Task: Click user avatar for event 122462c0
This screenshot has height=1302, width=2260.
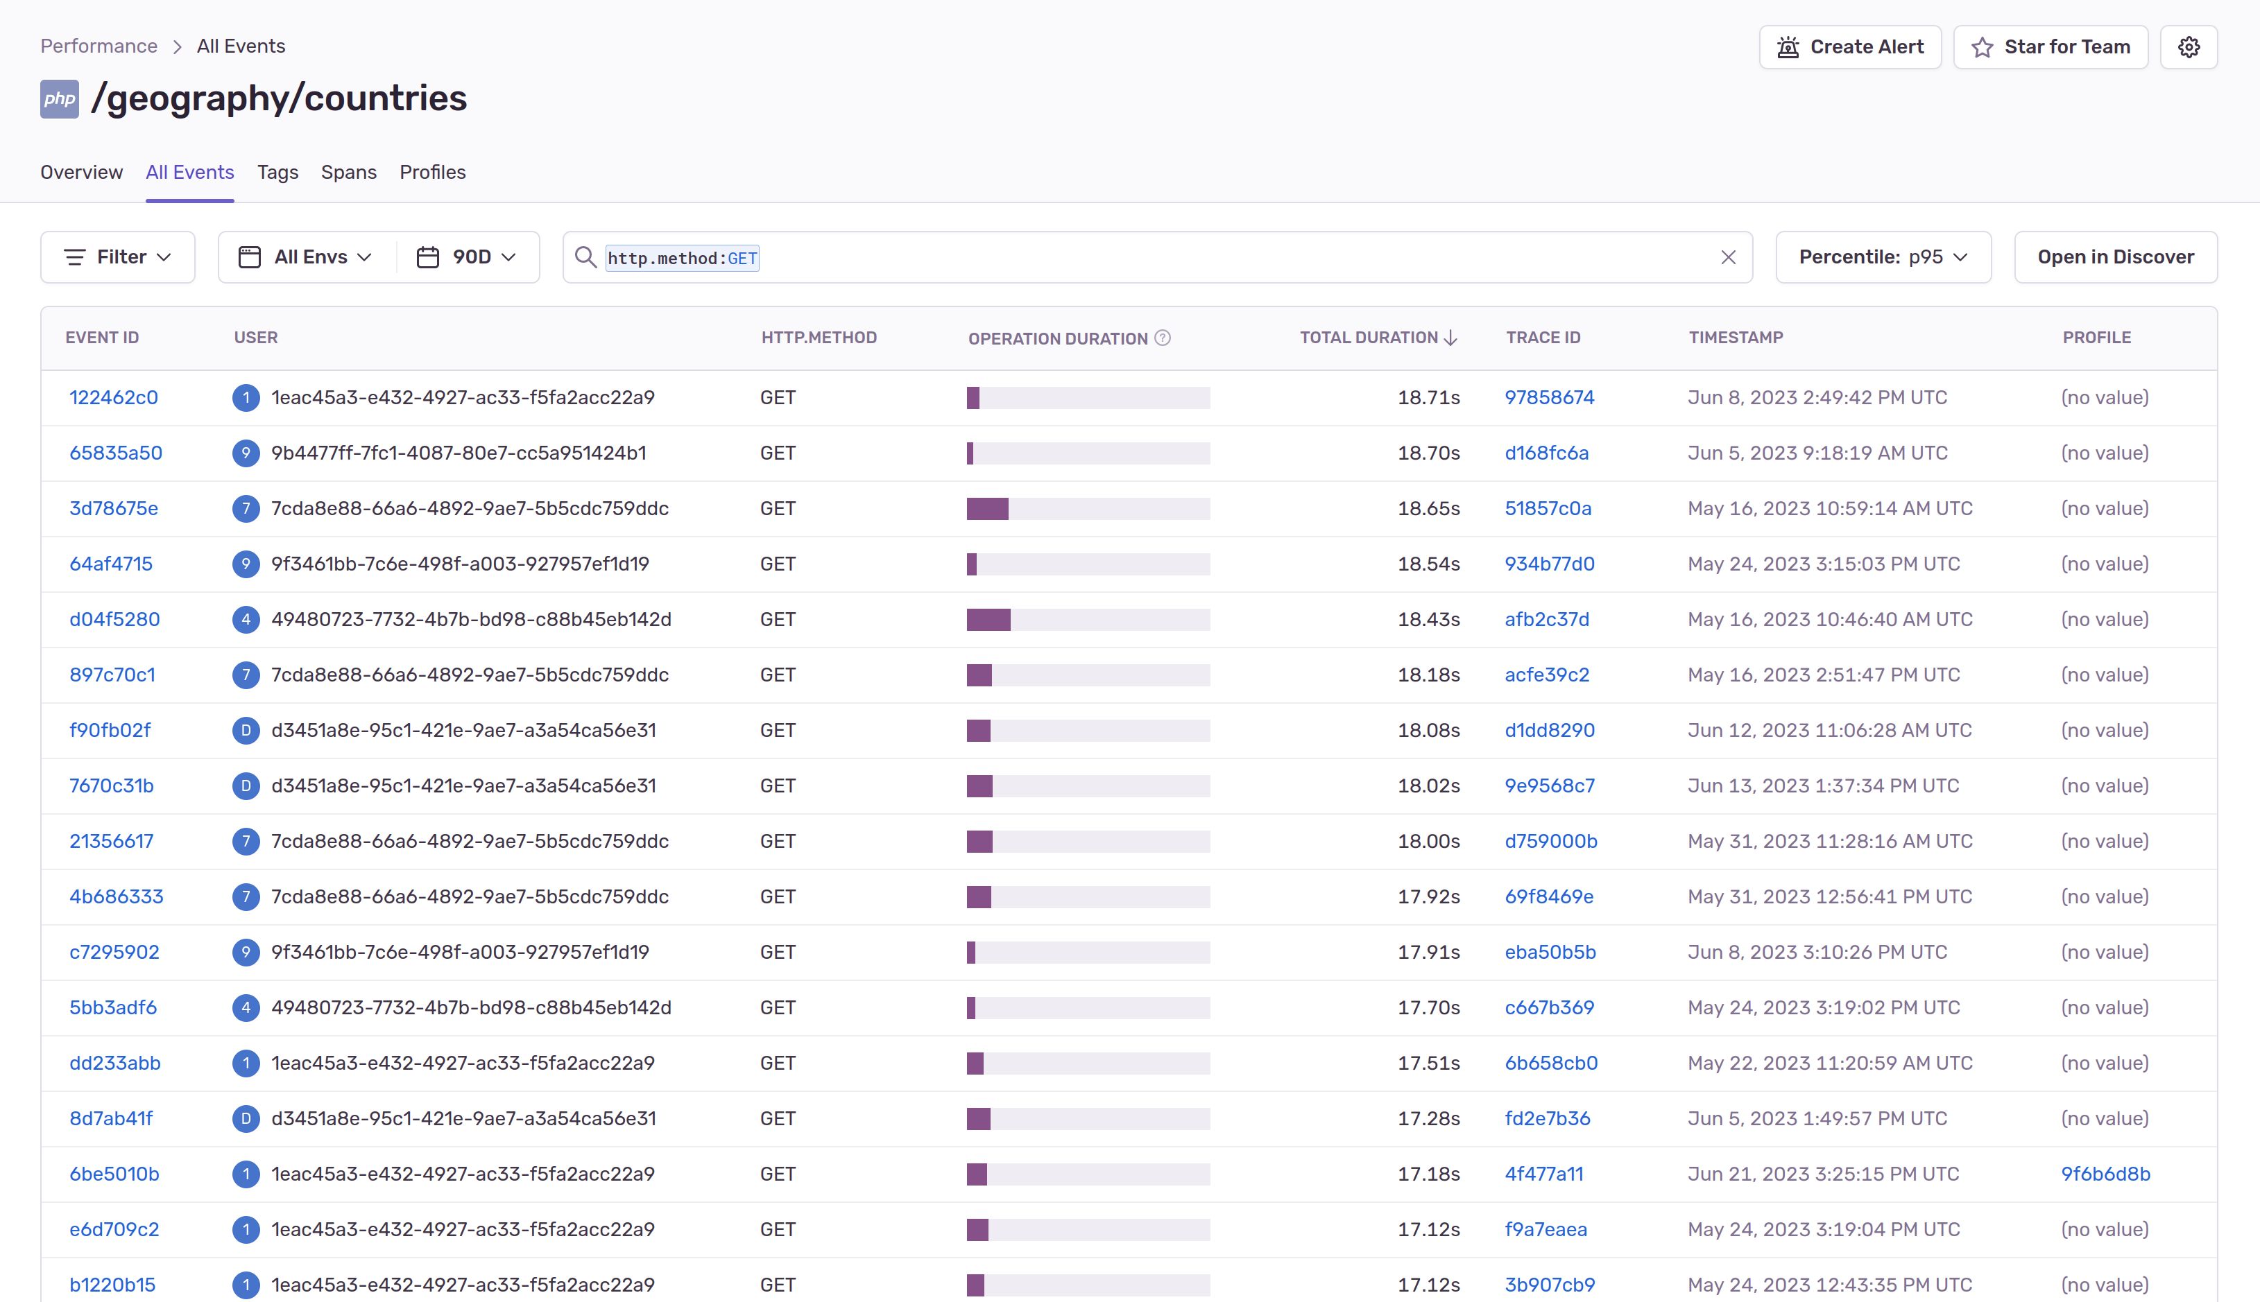Action: 245,398
